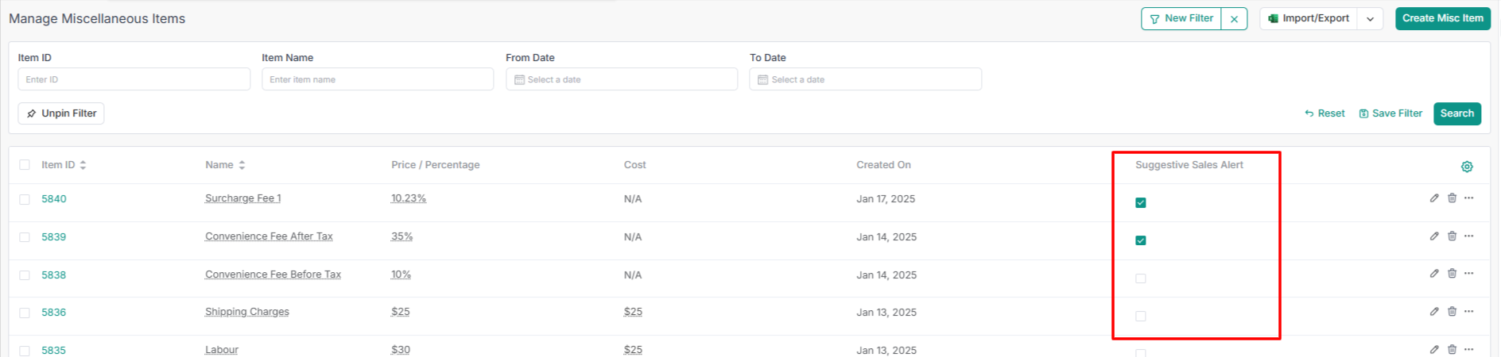Viewport: 1501px width, 357px height.
Task: Click the trash icon for Shipping Charges
Action: (x=1452, y=312)
